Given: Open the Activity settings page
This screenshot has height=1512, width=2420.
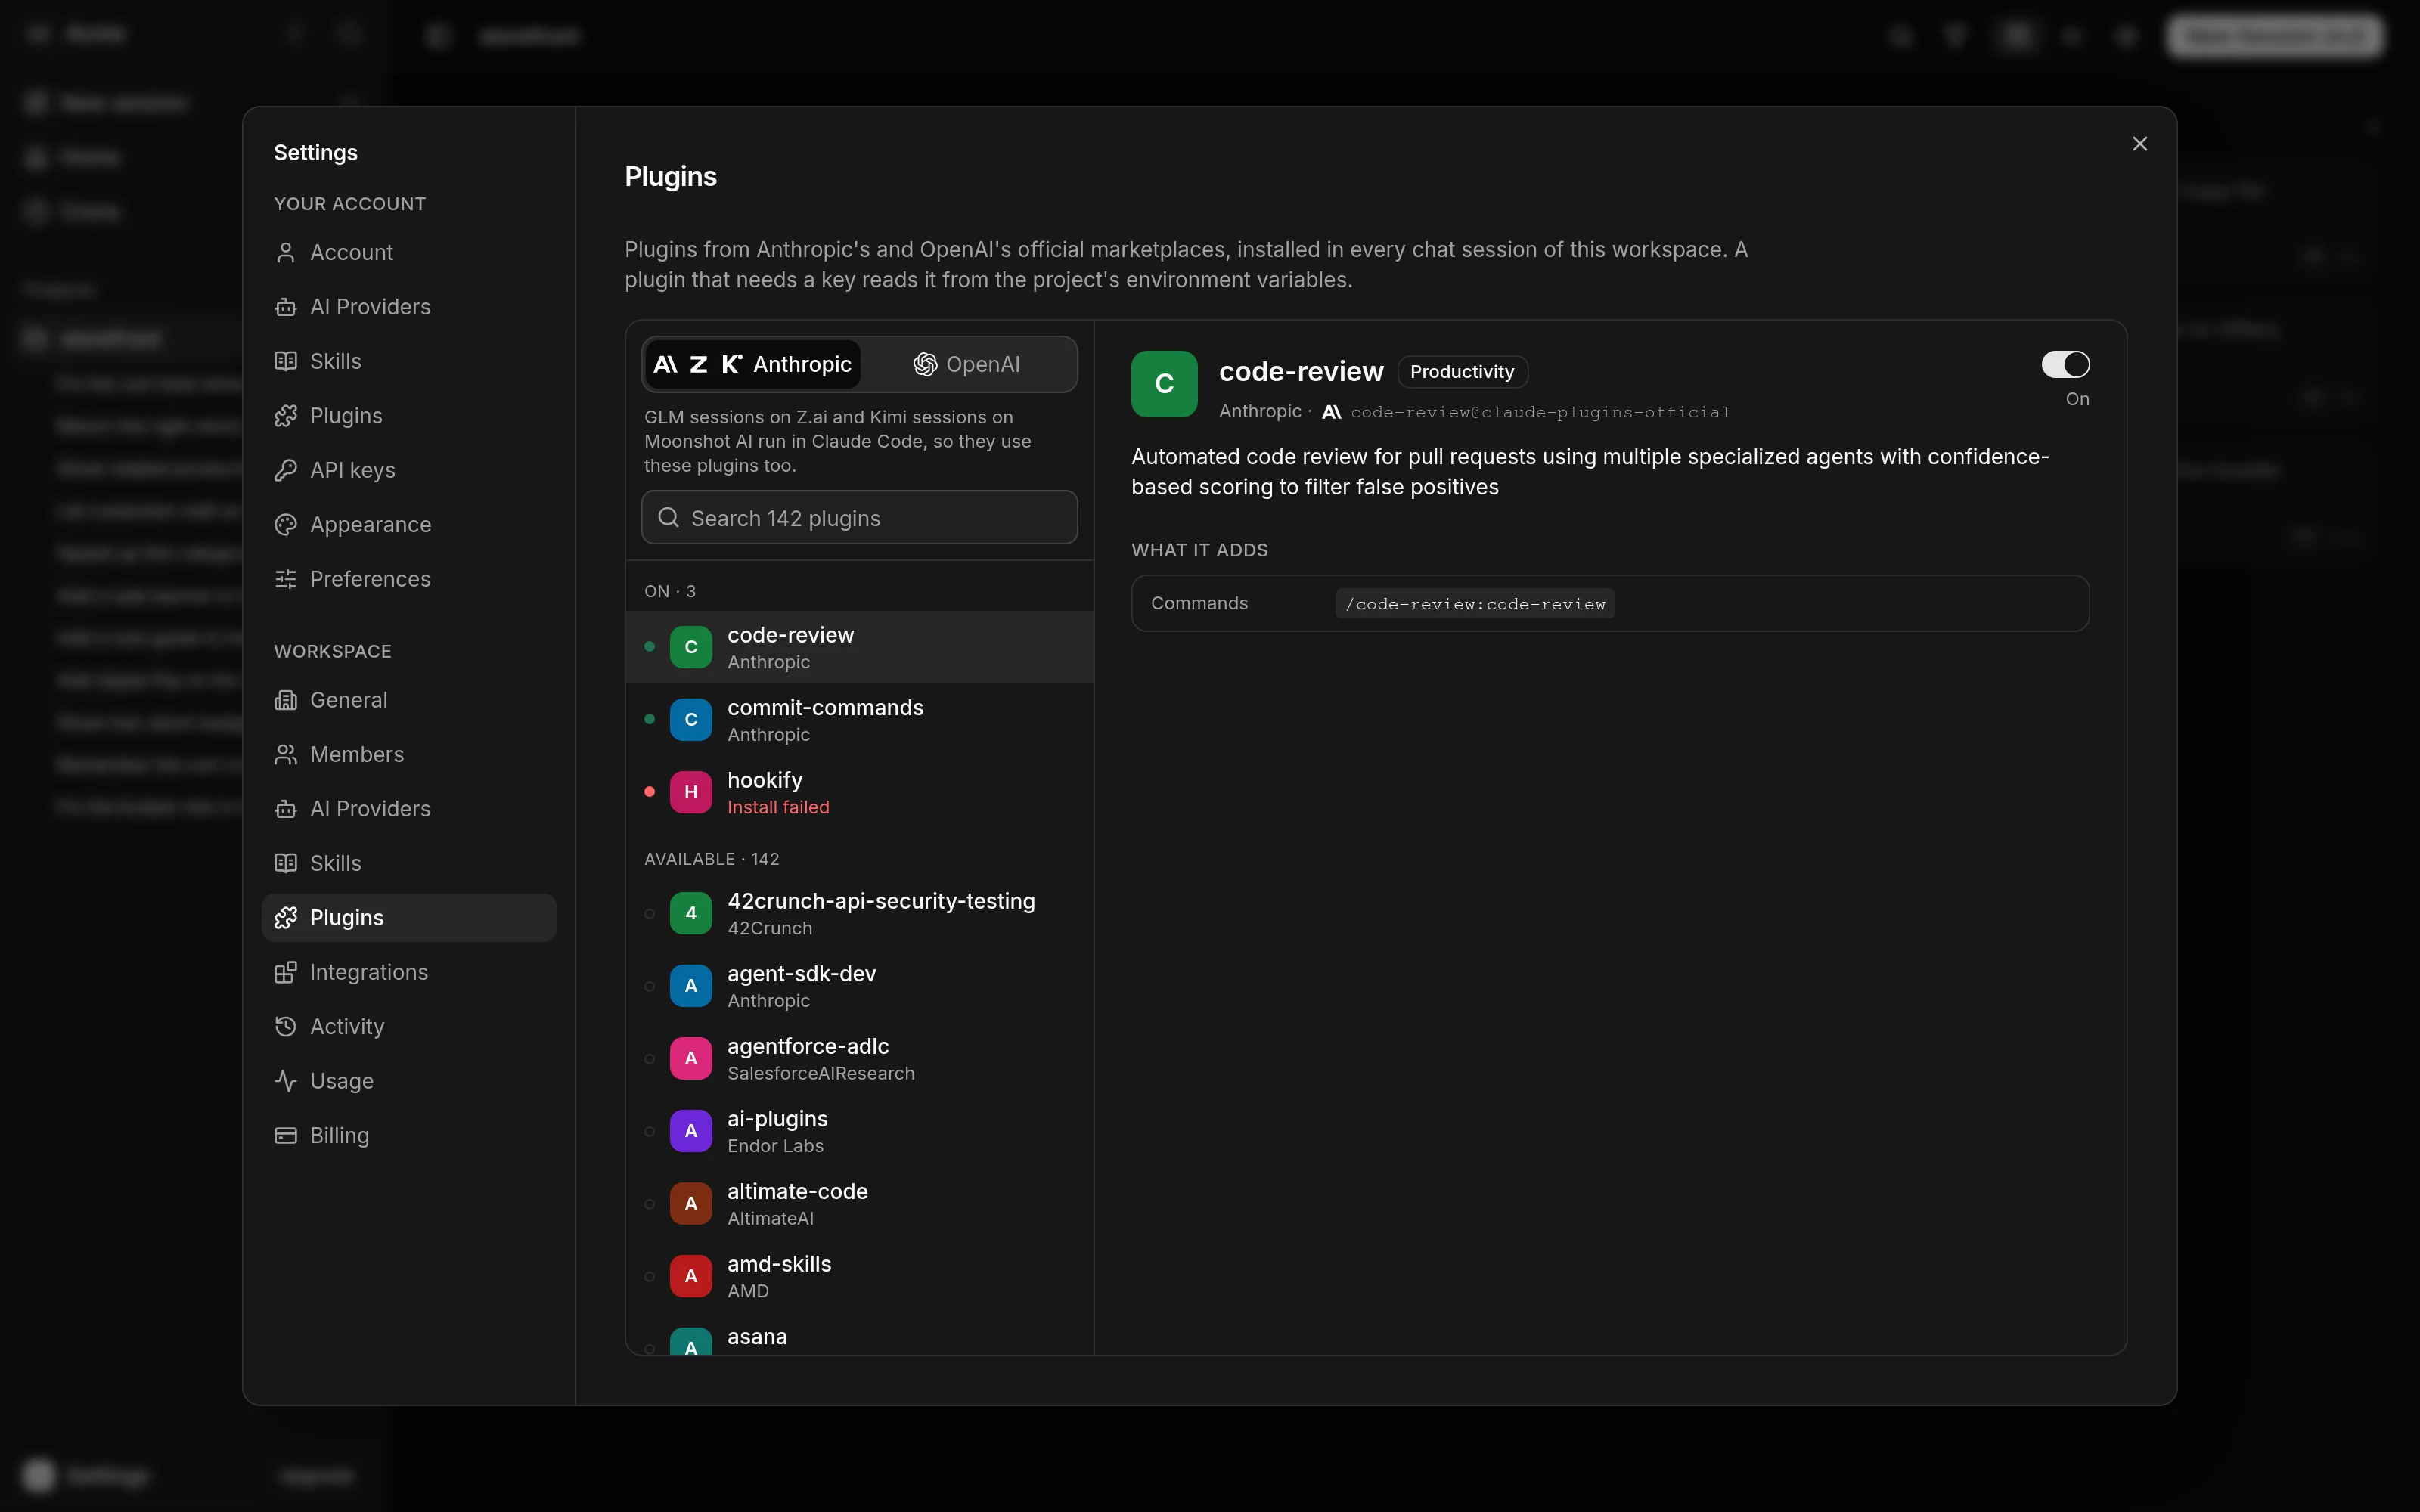Looking at the screenshot, I should [408, 1027].
